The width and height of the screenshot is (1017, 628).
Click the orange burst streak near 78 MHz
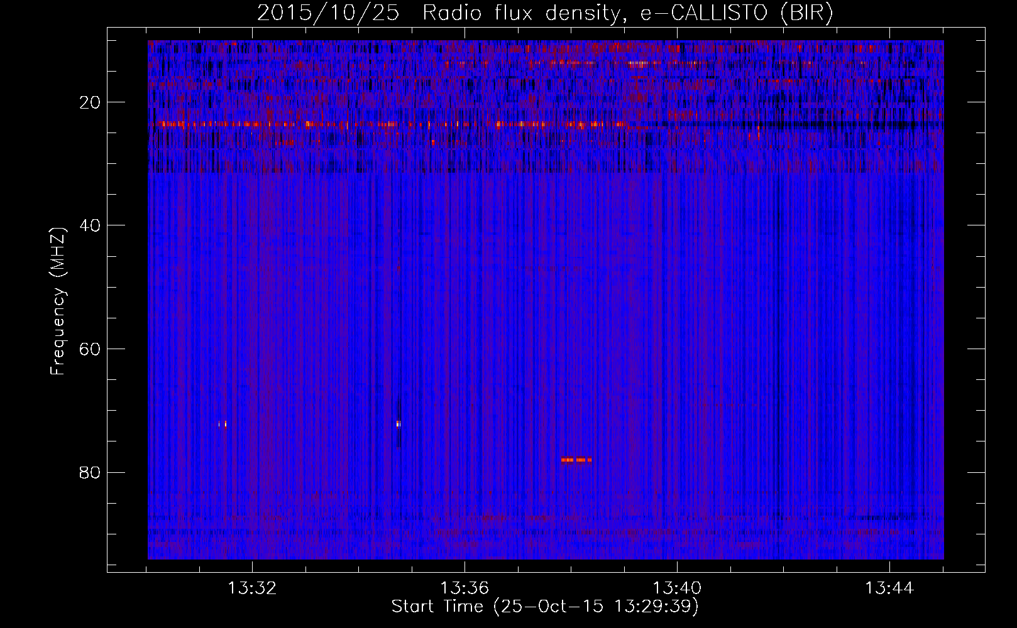(x=576, y=460)
